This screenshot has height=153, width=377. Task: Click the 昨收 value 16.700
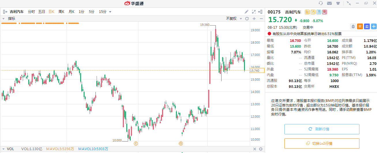pyautogui.click(x=333, y=47)
